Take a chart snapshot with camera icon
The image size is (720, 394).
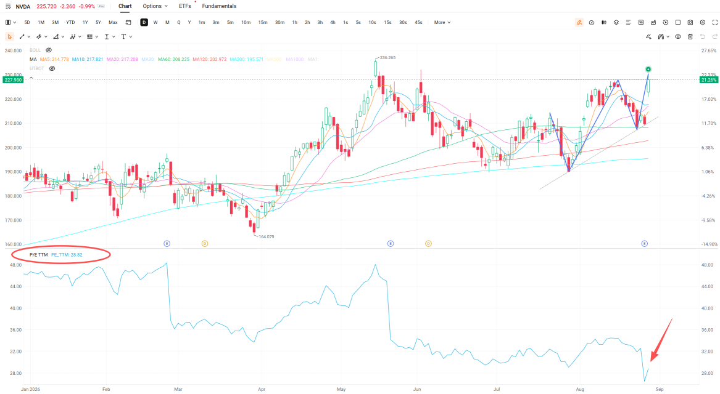click(690, 22)
